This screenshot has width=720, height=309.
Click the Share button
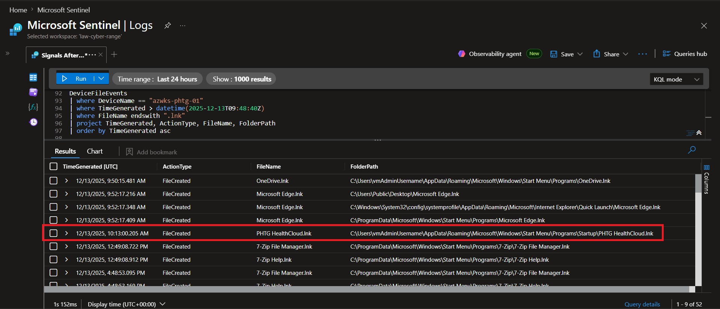[606, 54]
